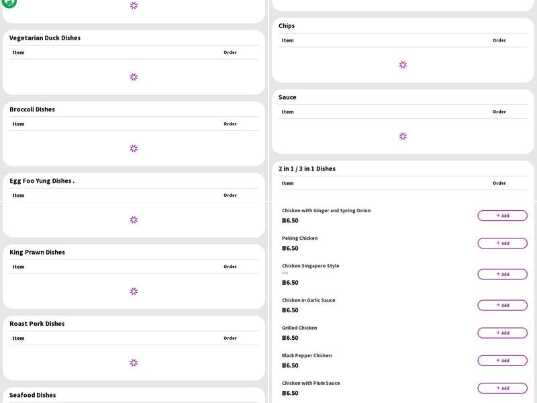537x403 pixels.
Task: Click the Egg Foo Yung loading spinner
Action: tap(134, 220)
